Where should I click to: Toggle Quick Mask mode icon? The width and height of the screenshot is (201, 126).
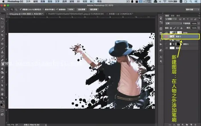(x=2, y=110)
